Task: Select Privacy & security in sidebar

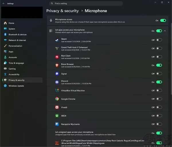Action: [22, 80]
